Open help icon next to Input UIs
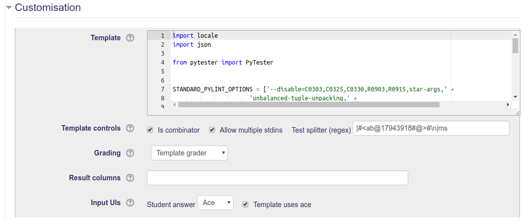The width and height of the screenshot is (524, 221). [x=130, y=202]
